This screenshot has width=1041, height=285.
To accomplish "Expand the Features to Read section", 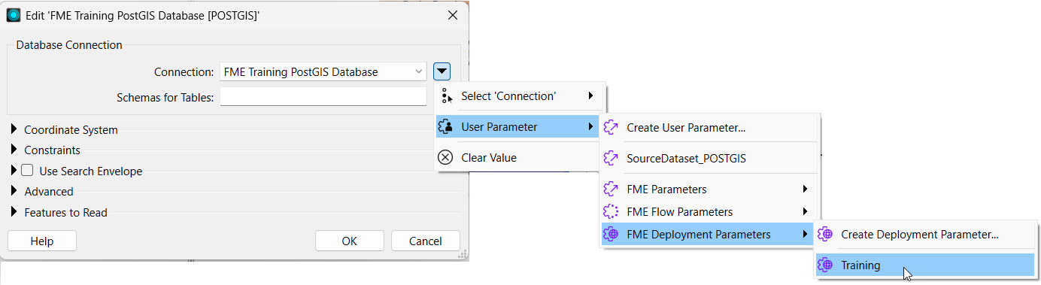I will (x=14, y=212).
